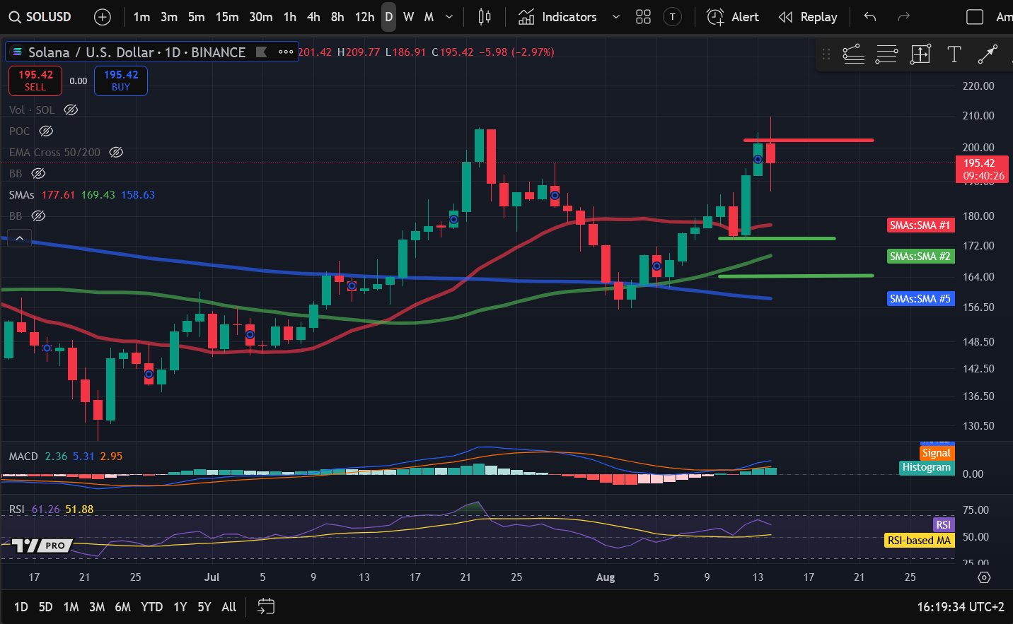Click the layout rectangle icon at top right
Screen dimensions: 1013x624
tap(975, 17)
